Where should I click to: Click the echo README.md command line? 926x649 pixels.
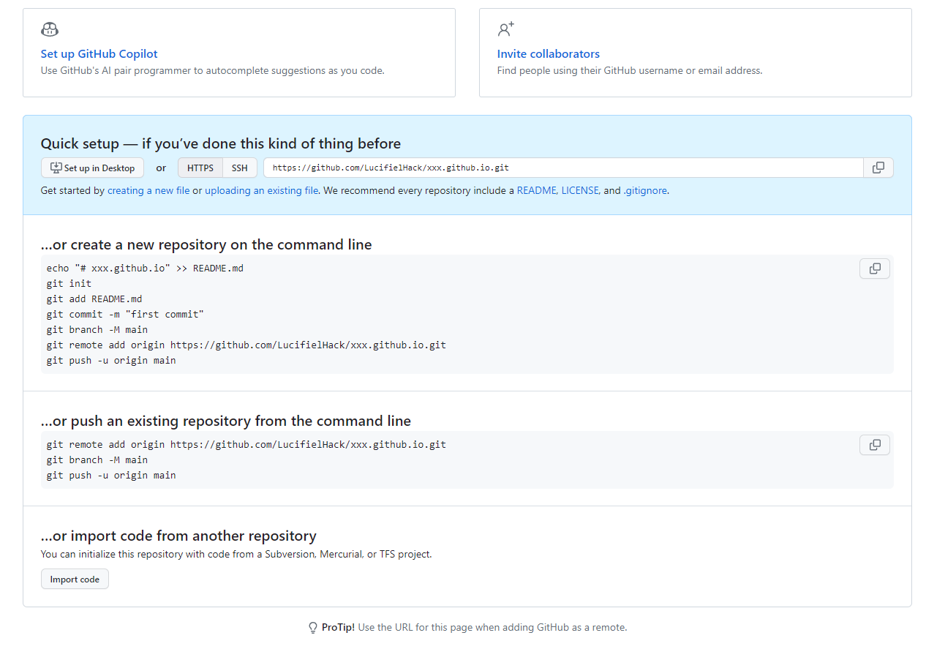[145, 269]
